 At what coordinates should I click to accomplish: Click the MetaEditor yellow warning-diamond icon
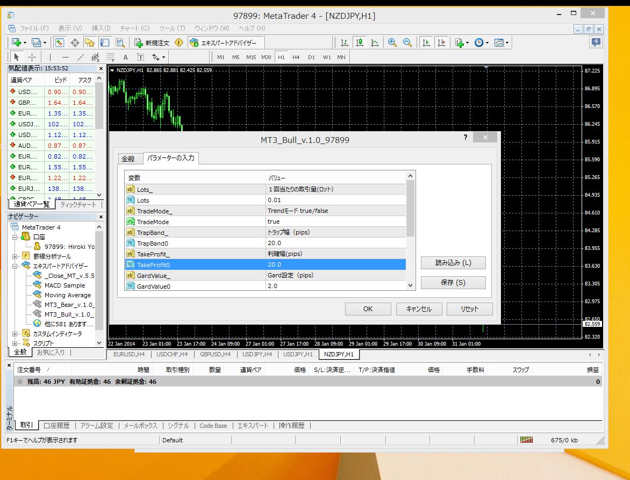point(179,42)
